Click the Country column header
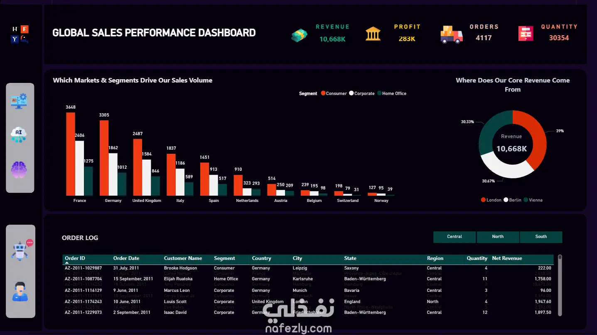Viewport: 597px width, 335px height. [x=261, y=258]
